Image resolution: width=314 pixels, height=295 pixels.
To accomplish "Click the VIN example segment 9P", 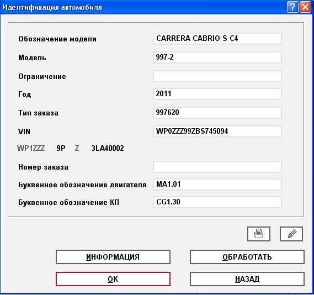I will pos(61,148).
